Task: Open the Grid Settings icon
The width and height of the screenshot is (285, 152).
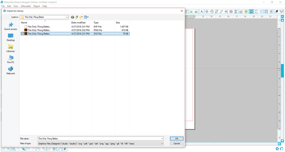Action: click(x=261, y=12)
